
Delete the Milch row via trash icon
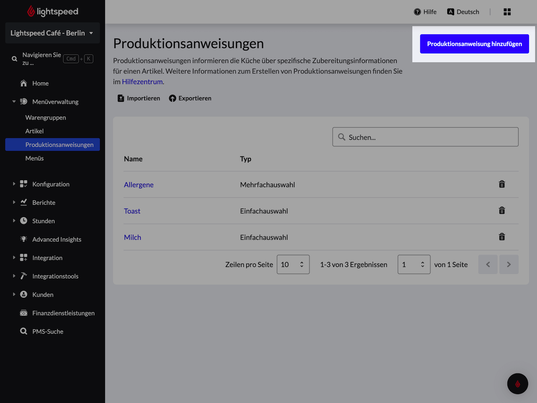pyautogui.click(x=502, y=237)
